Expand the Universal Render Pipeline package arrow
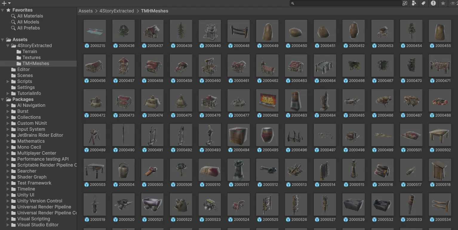This screenshot has width=458, height=230. 8,207
